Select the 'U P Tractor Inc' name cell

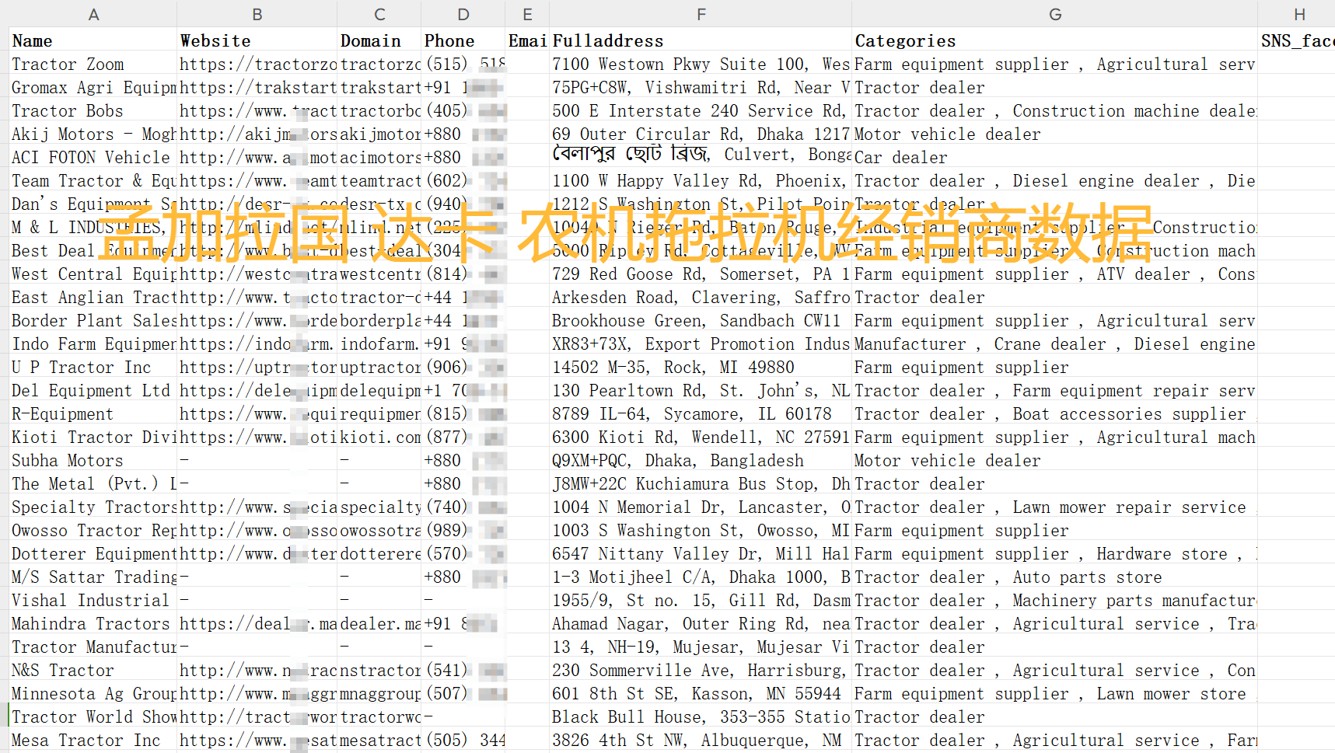point(93,367)
